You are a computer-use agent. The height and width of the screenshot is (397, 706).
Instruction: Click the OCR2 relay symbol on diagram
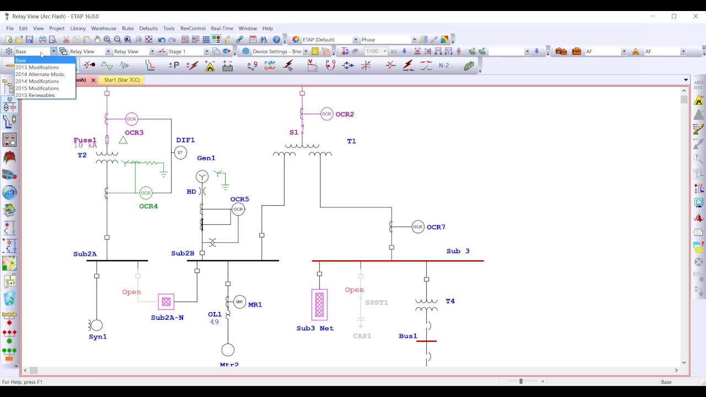[x=327, y=114]
